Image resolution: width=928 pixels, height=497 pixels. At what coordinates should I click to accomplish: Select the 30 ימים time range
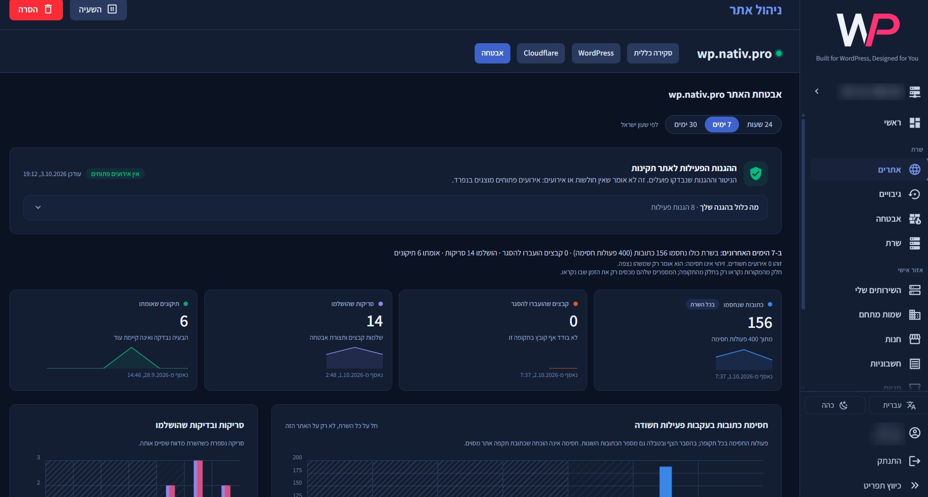click(685, 124)
